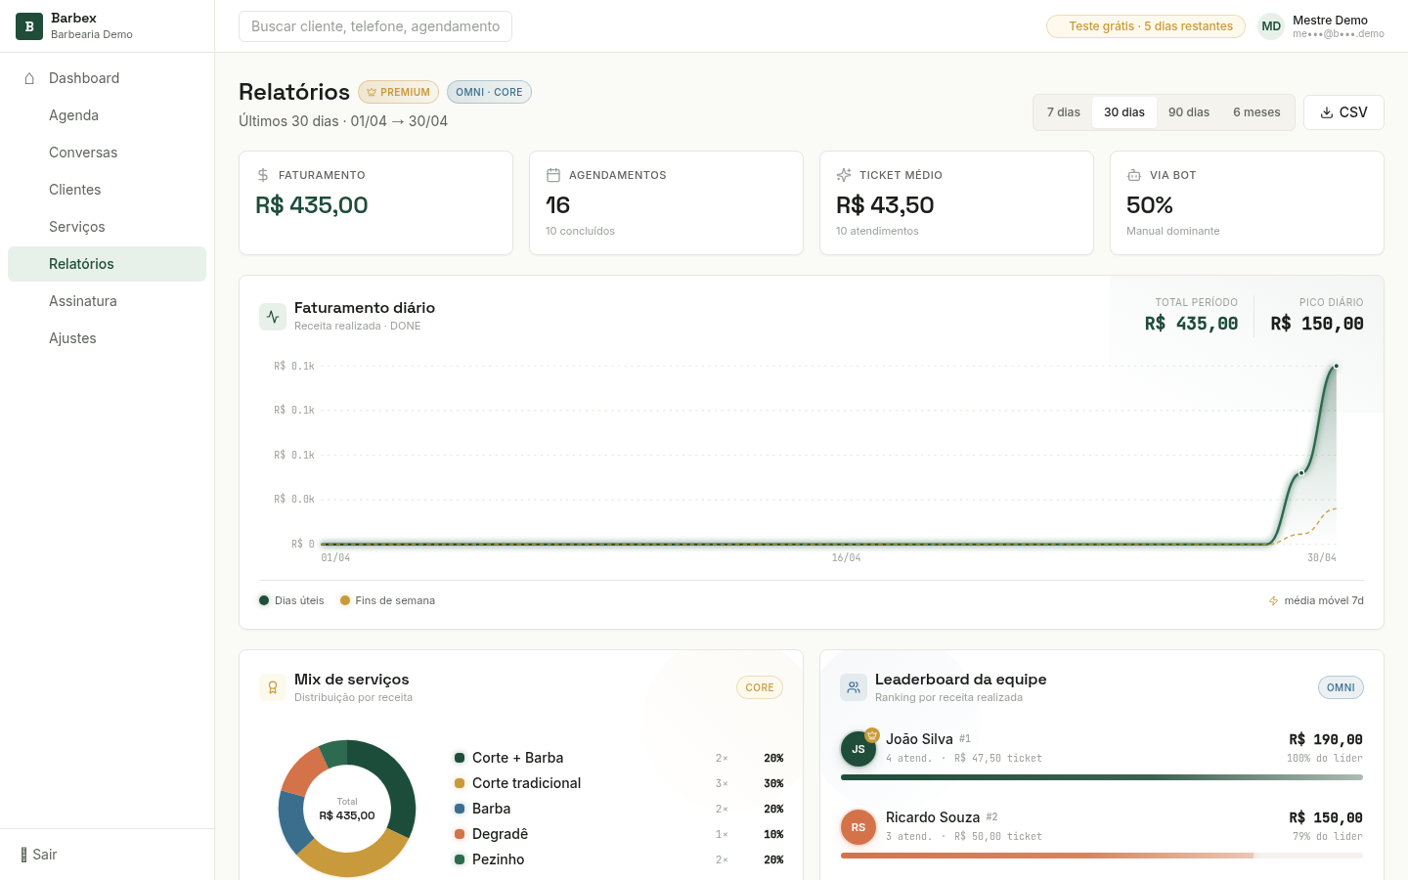The image size is (1408, 880).
Task: Click João Silva's JS avatar
Action: click(858, 749)
